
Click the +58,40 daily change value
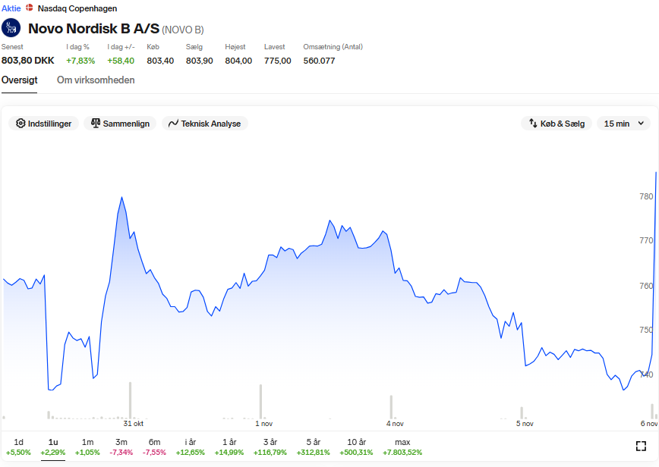121,61
